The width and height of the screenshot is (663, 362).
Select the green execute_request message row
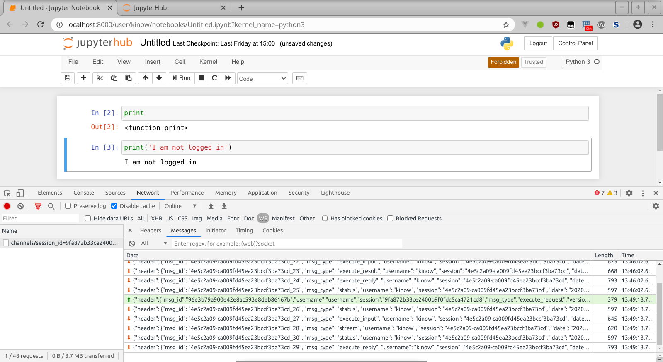point(390,299)
